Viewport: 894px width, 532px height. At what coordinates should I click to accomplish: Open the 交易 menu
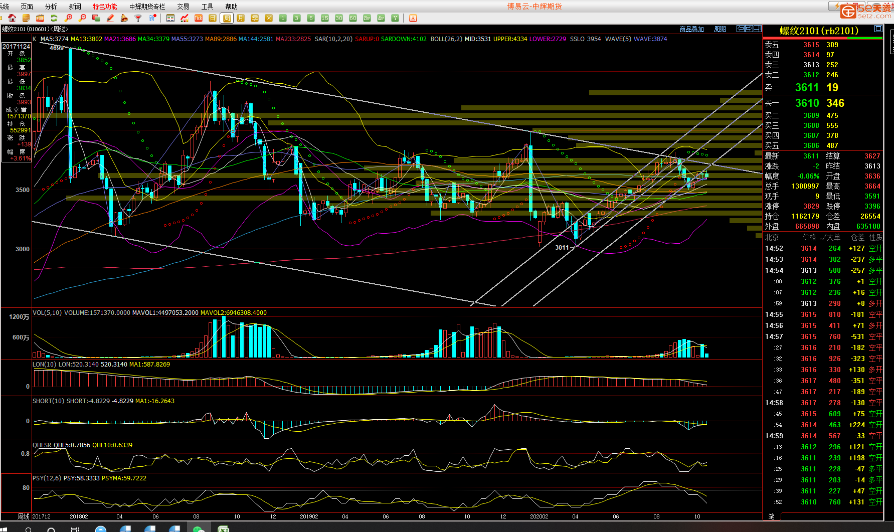pos(183,7)
